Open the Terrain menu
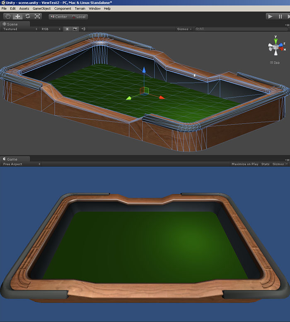Viewport: 290px width, 322px height. [x=80, y=8]
